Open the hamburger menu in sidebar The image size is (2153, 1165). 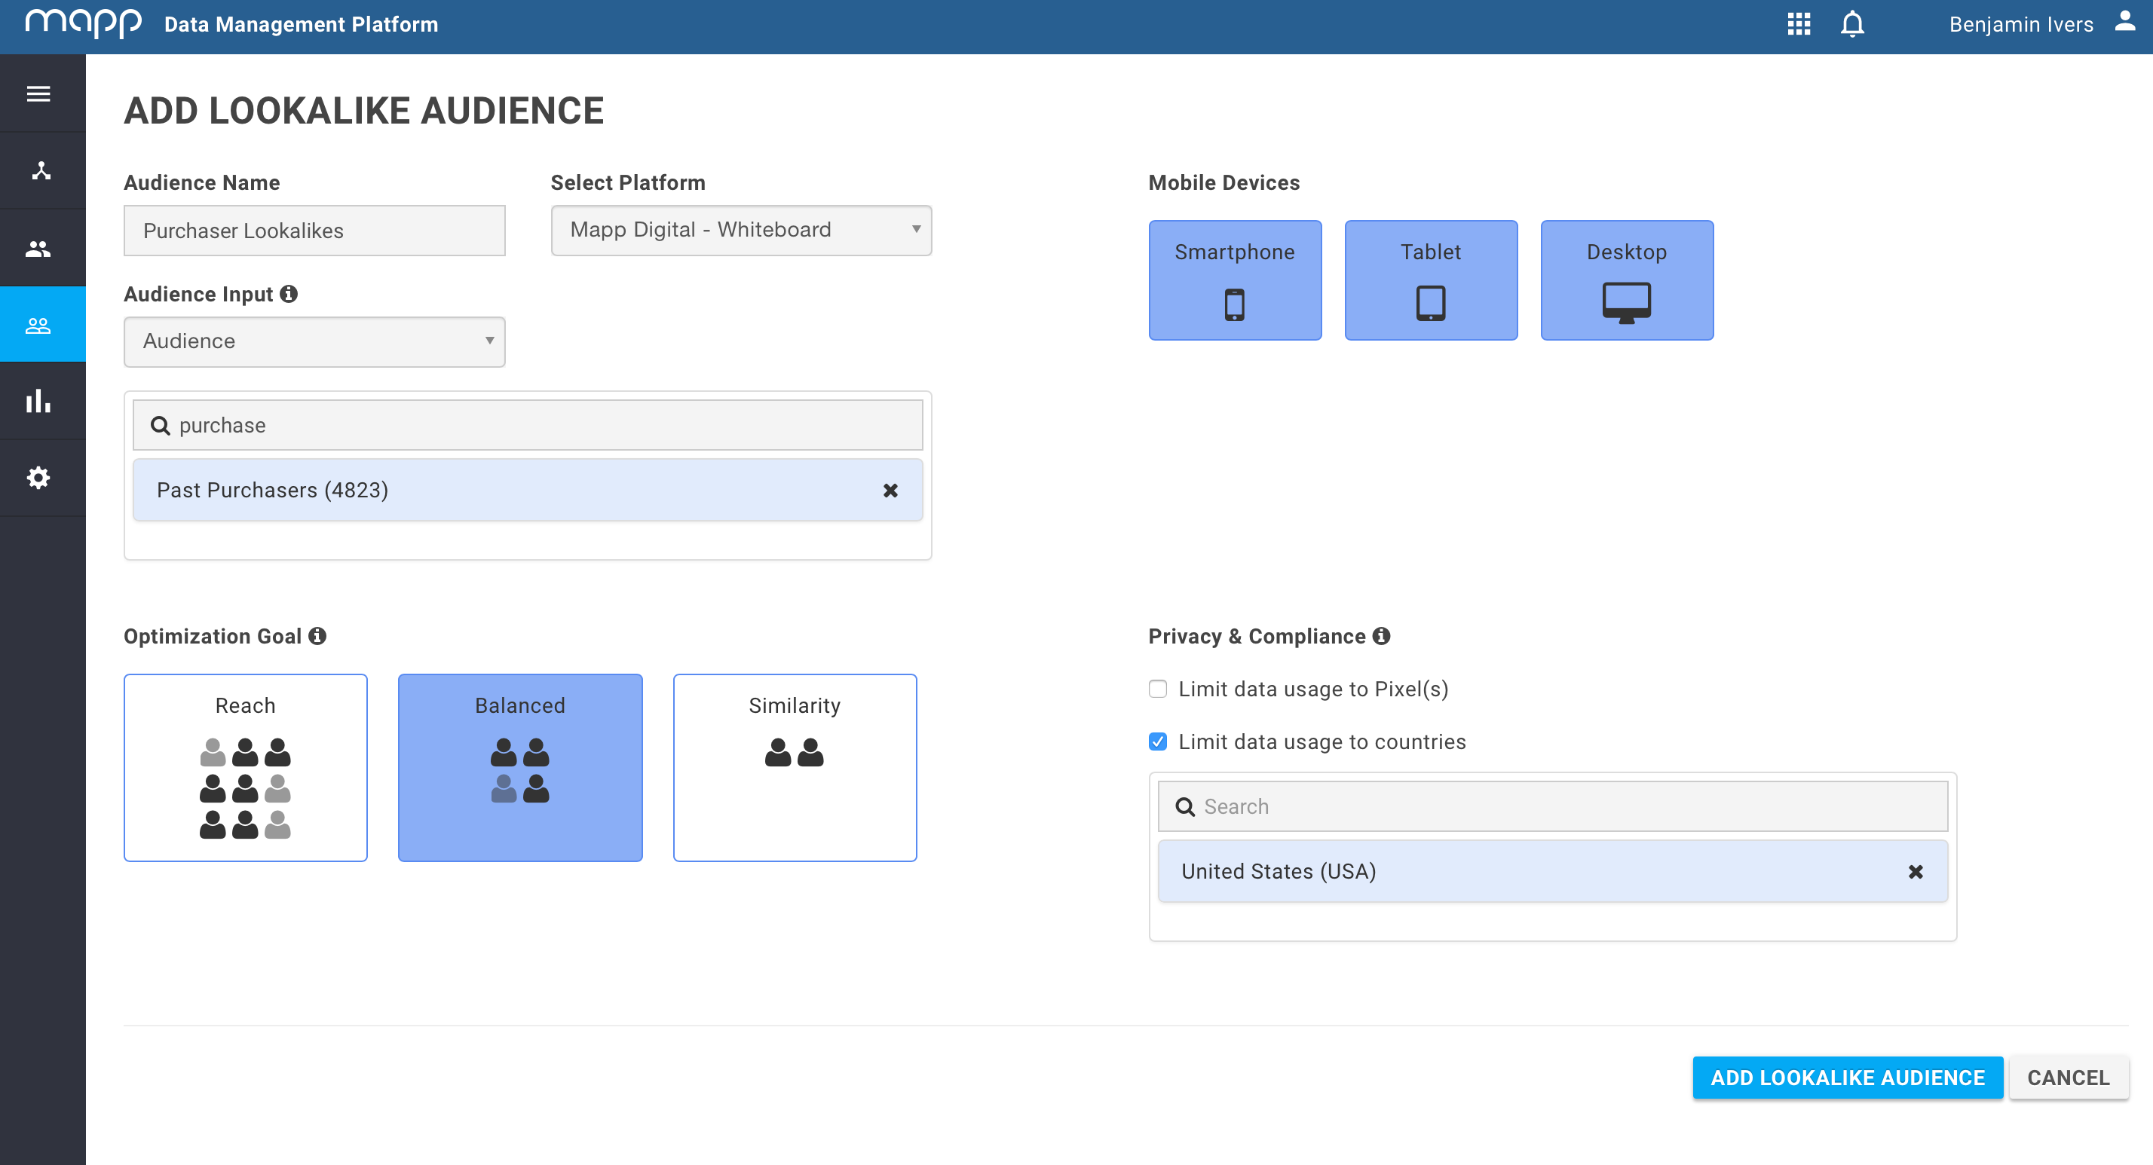click(x=38, y=93)
